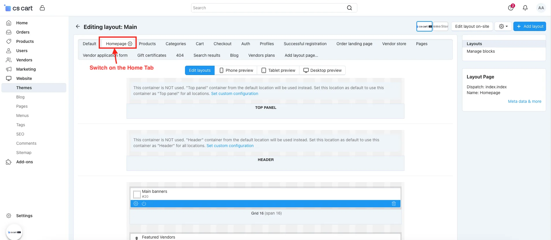Click into the top Search field
551x240 pixels.
(269, 8)
